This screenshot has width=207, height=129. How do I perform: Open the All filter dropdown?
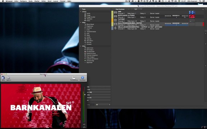pyautogui.click(x=103, y=105)
